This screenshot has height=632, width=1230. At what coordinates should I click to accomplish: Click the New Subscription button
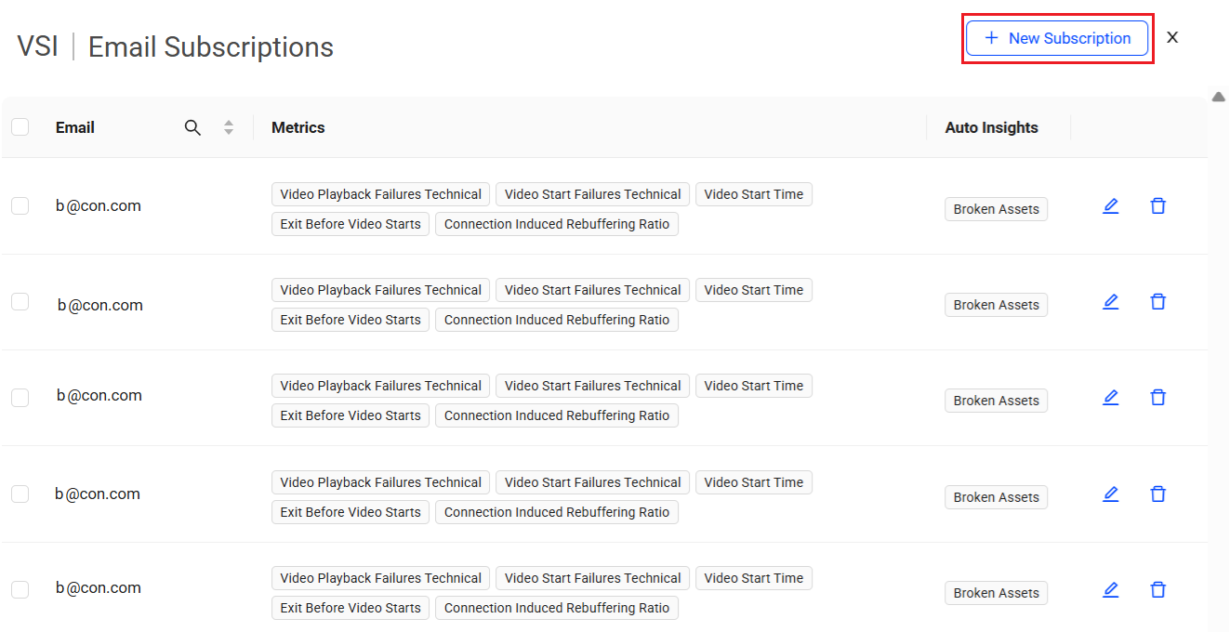(x=1057, y=38)
